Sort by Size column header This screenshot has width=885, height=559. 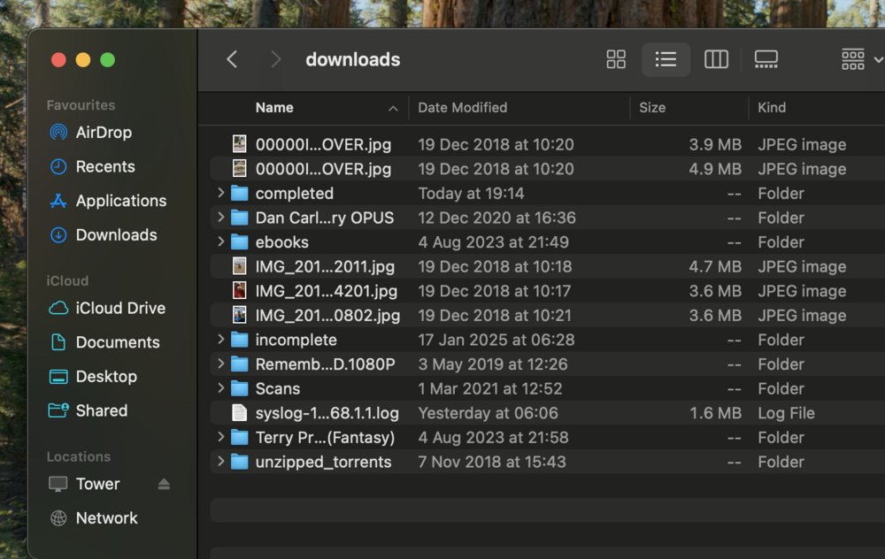coord(652,108)
